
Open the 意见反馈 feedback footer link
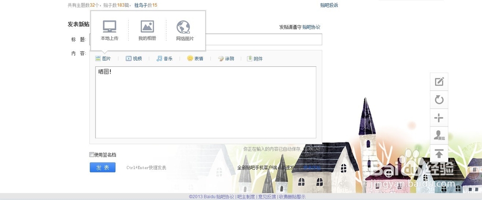tap(267, 197)
